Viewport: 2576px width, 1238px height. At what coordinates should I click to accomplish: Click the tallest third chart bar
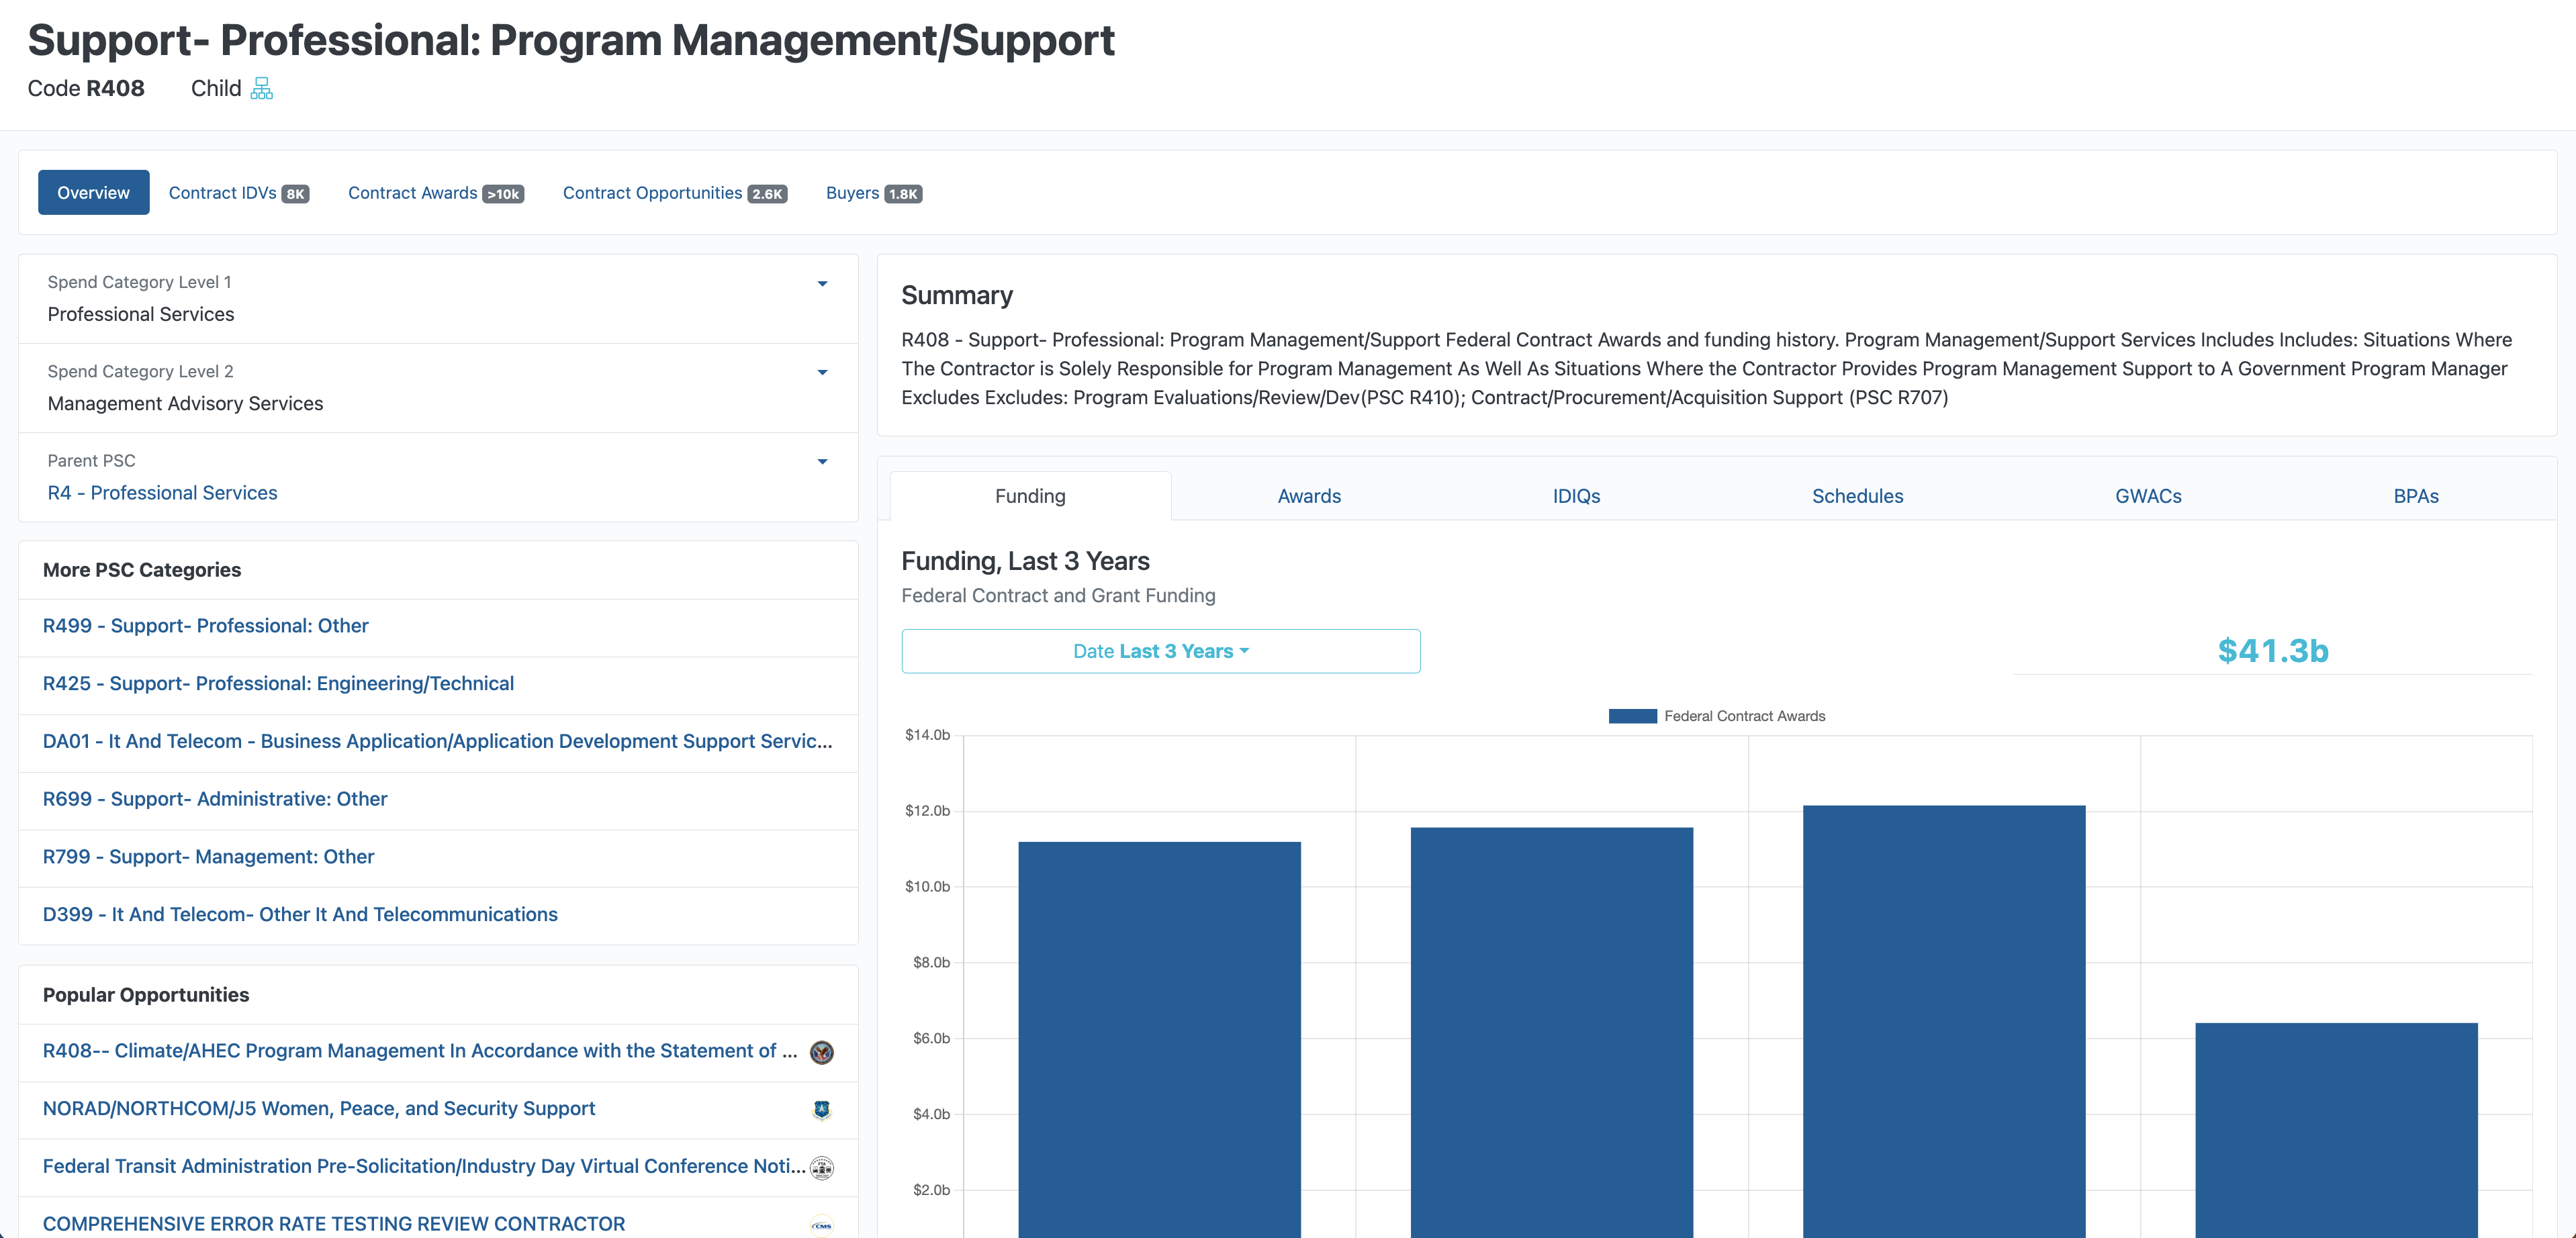pos(1944,1021)
